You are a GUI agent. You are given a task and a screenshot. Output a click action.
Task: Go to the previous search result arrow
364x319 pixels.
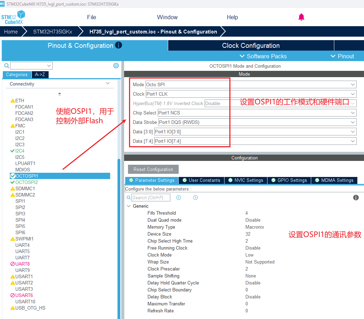[x=179, y=198]
